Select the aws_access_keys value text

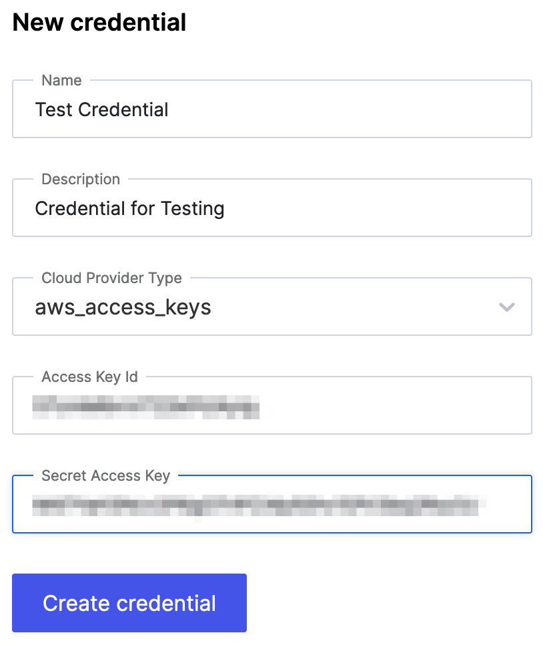tap(123, 307)
